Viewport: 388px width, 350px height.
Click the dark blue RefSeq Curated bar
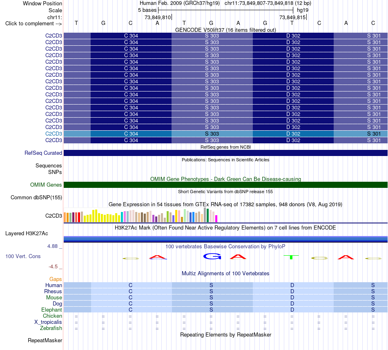point(225,153)
